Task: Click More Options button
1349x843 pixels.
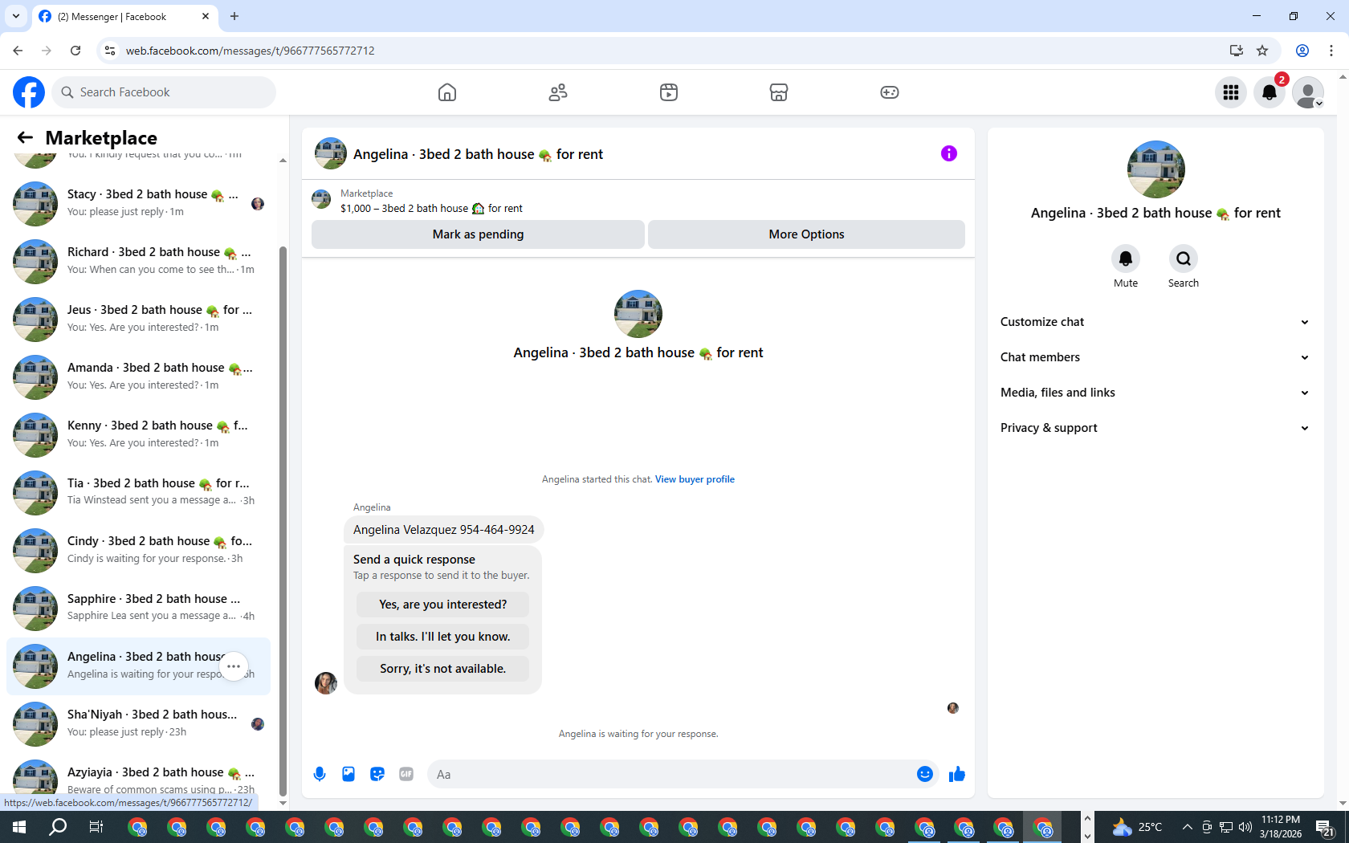Action: coord(806,234)
